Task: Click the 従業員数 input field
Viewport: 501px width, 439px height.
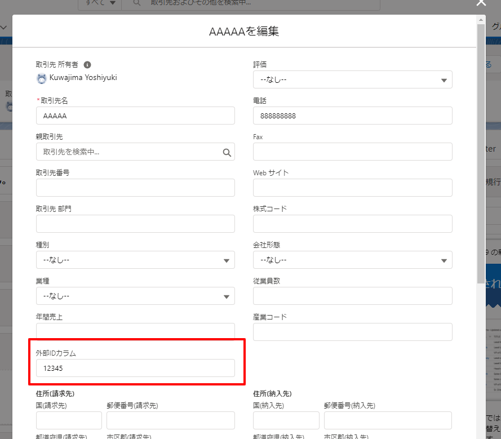Action: point(352,296)
